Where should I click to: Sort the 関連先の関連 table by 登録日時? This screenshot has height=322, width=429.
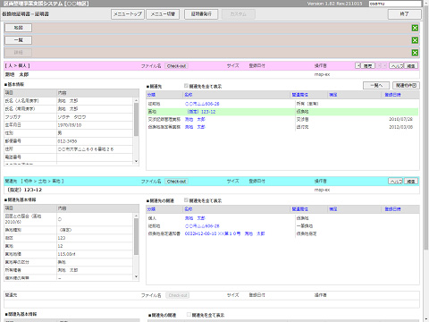coord(392,209)
